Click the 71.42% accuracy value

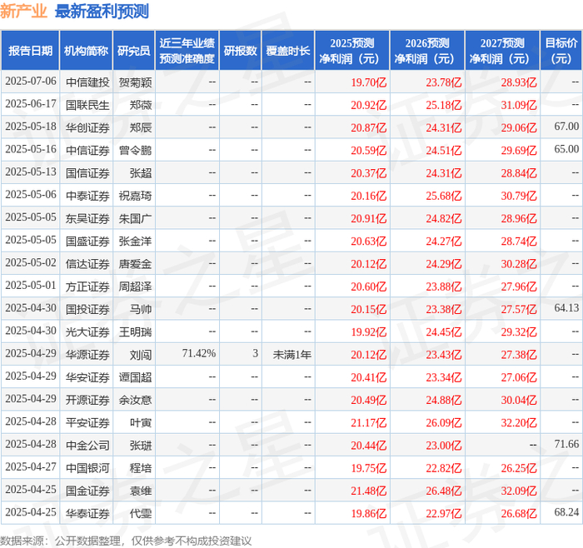point(199,354)
